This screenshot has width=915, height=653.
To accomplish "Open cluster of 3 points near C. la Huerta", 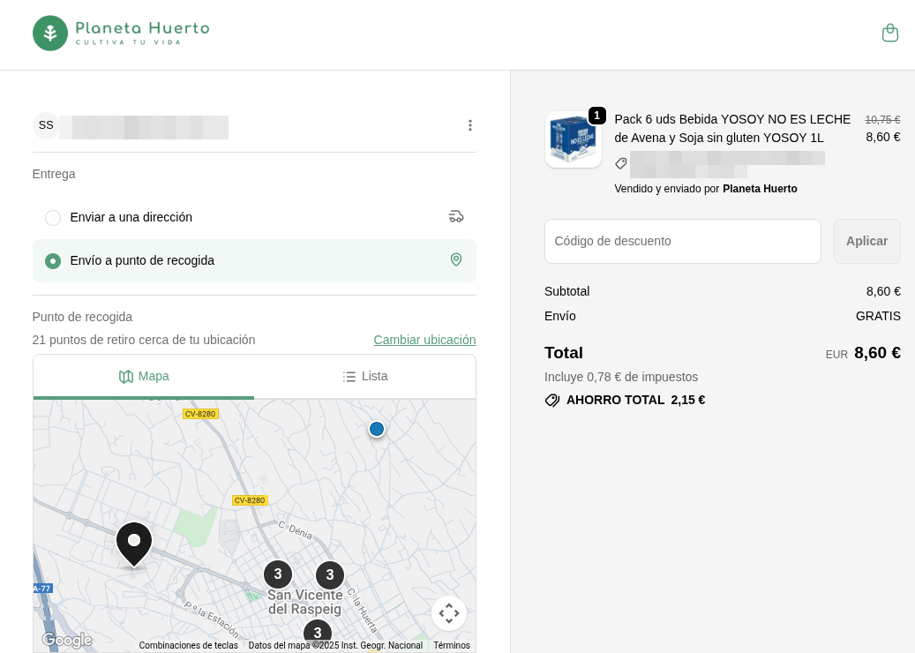I will (x=330, y=574).
